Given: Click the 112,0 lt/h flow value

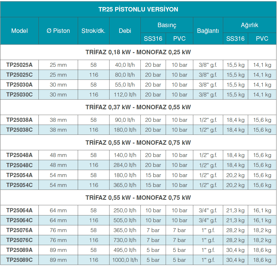Looking at the screenshot, I should pyautogui.click(x=125, y=95).
